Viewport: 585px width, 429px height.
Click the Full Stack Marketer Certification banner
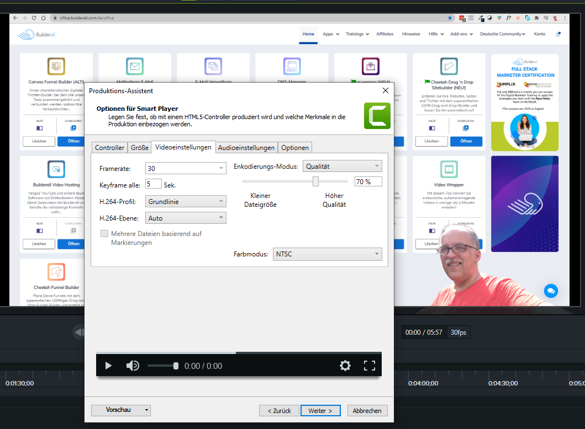point(525,103)
